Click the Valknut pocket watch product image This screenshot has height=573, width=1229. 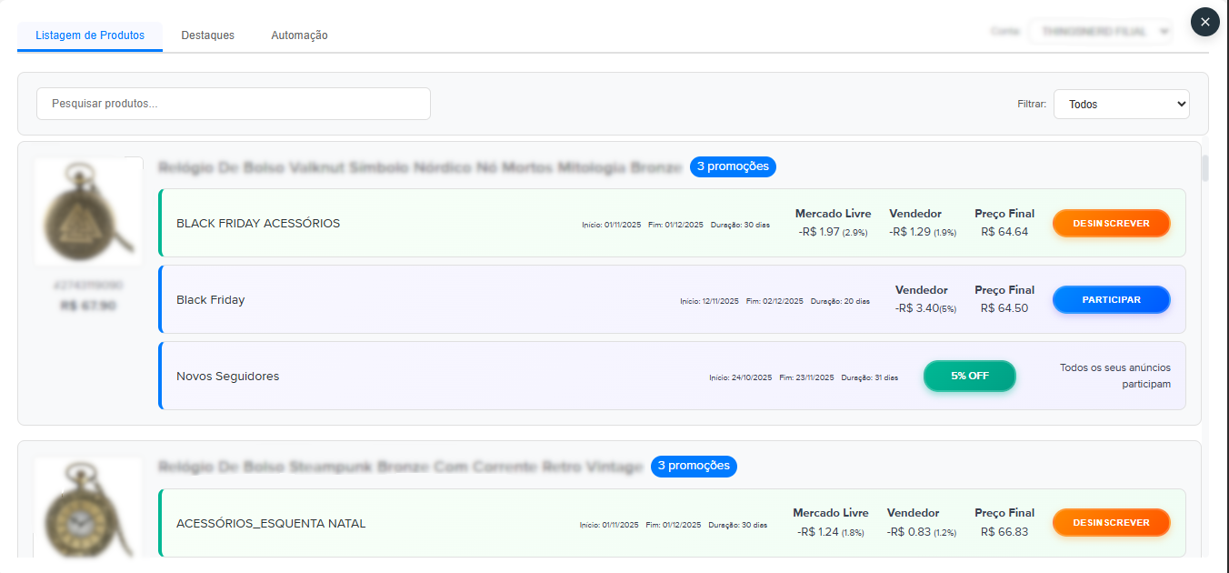click(x=88, y=211)
